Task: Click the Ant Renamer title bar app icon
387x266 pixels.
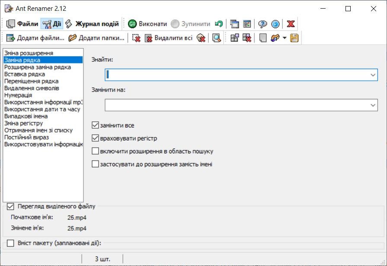Action: (9, 8)
